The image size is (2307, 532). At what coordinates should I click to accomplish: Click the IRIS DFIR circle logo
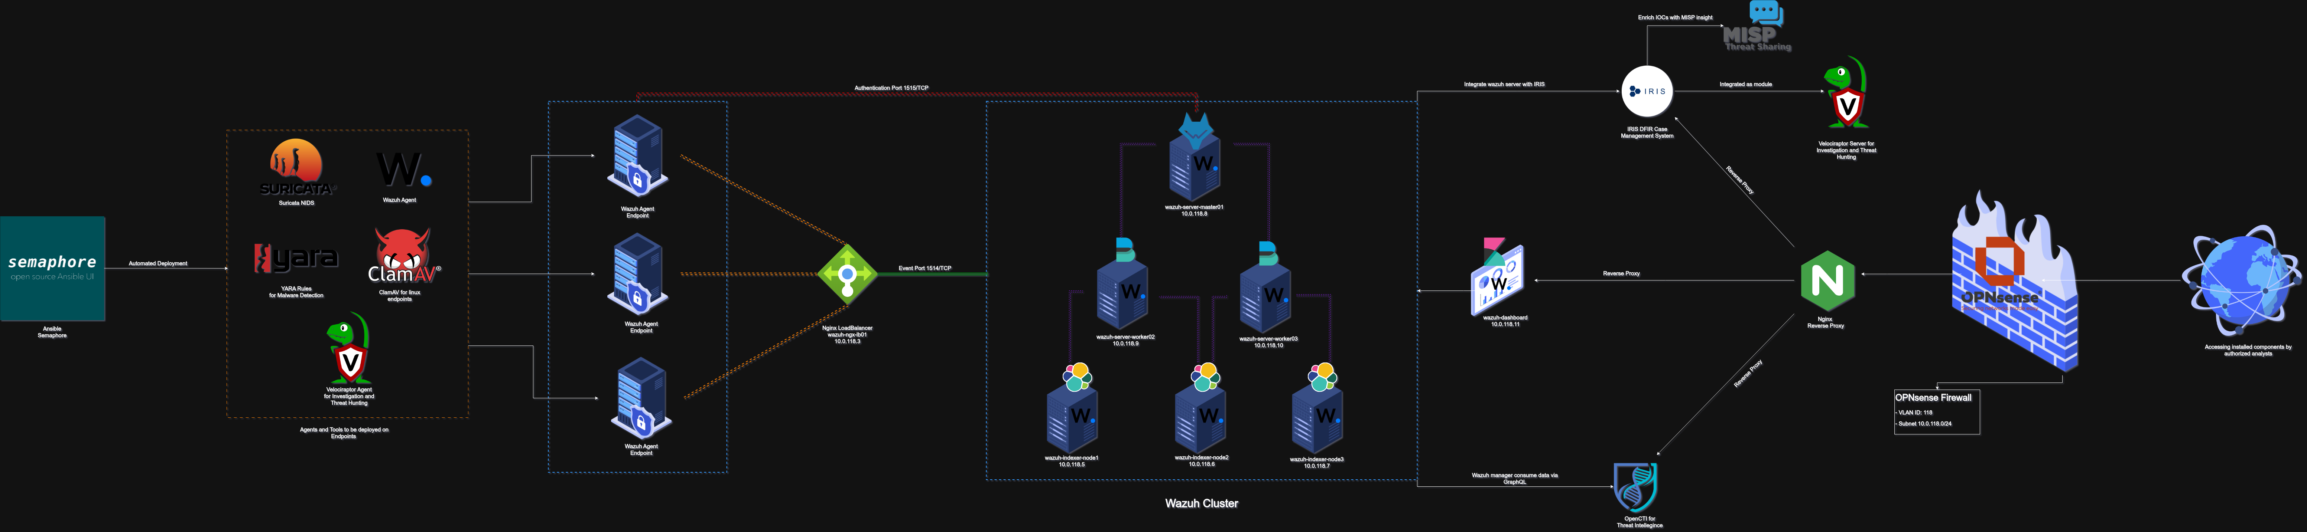[1647, 91]
